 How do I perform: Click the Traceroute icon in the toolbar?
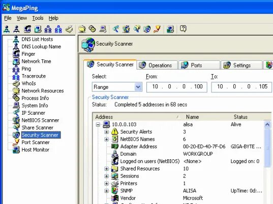(x=58, y=29)
